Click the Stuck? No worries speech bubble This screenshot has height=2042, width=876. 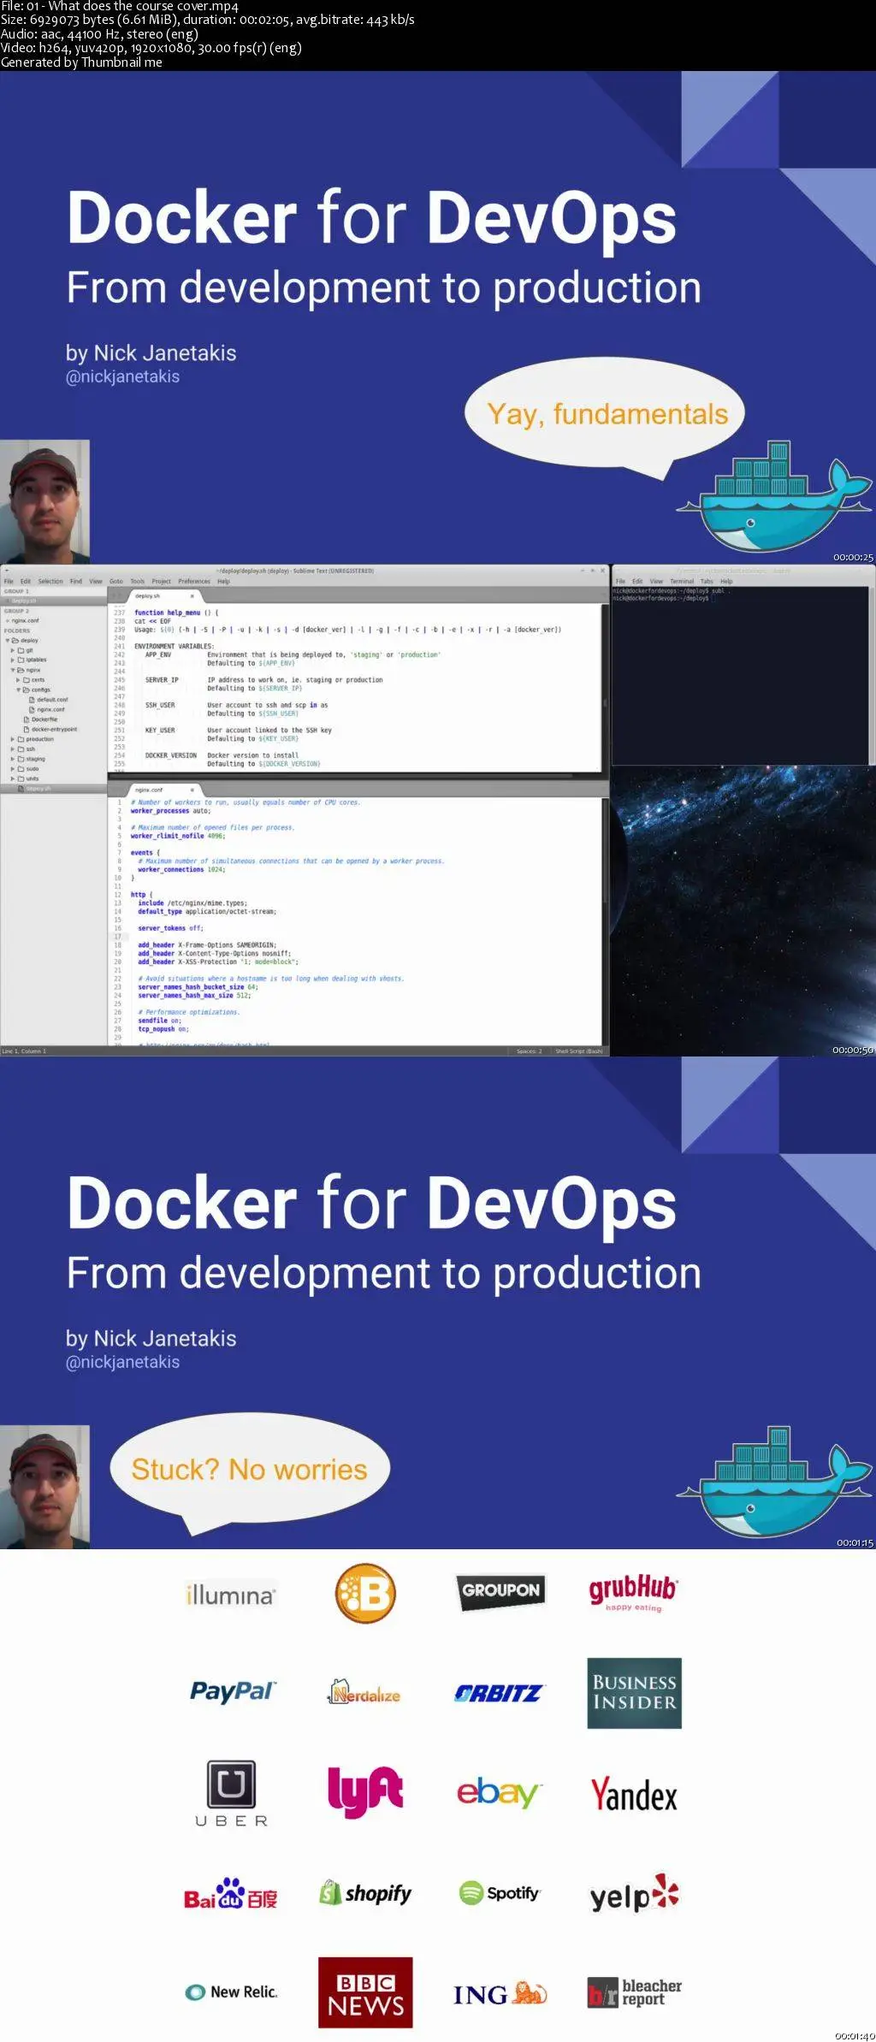tap(249, 1472)
